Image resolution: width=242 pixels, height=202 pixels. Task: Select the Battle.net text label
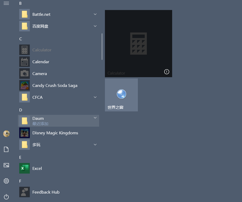41,14
